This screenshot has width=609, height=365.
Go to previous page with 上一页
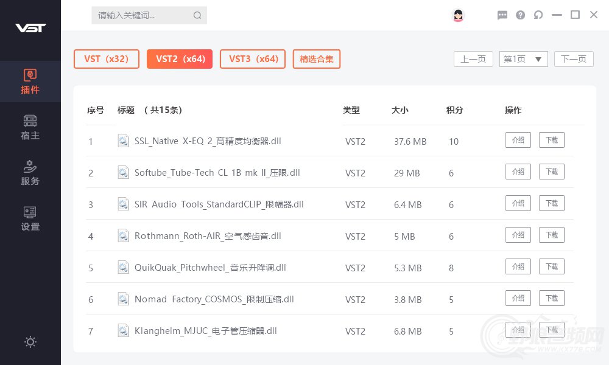473,59
